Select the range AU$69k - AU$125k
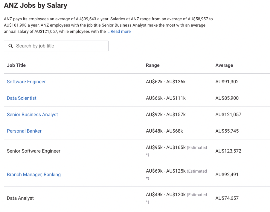Viewport: 270px width, 212px height. pos(166,171)
